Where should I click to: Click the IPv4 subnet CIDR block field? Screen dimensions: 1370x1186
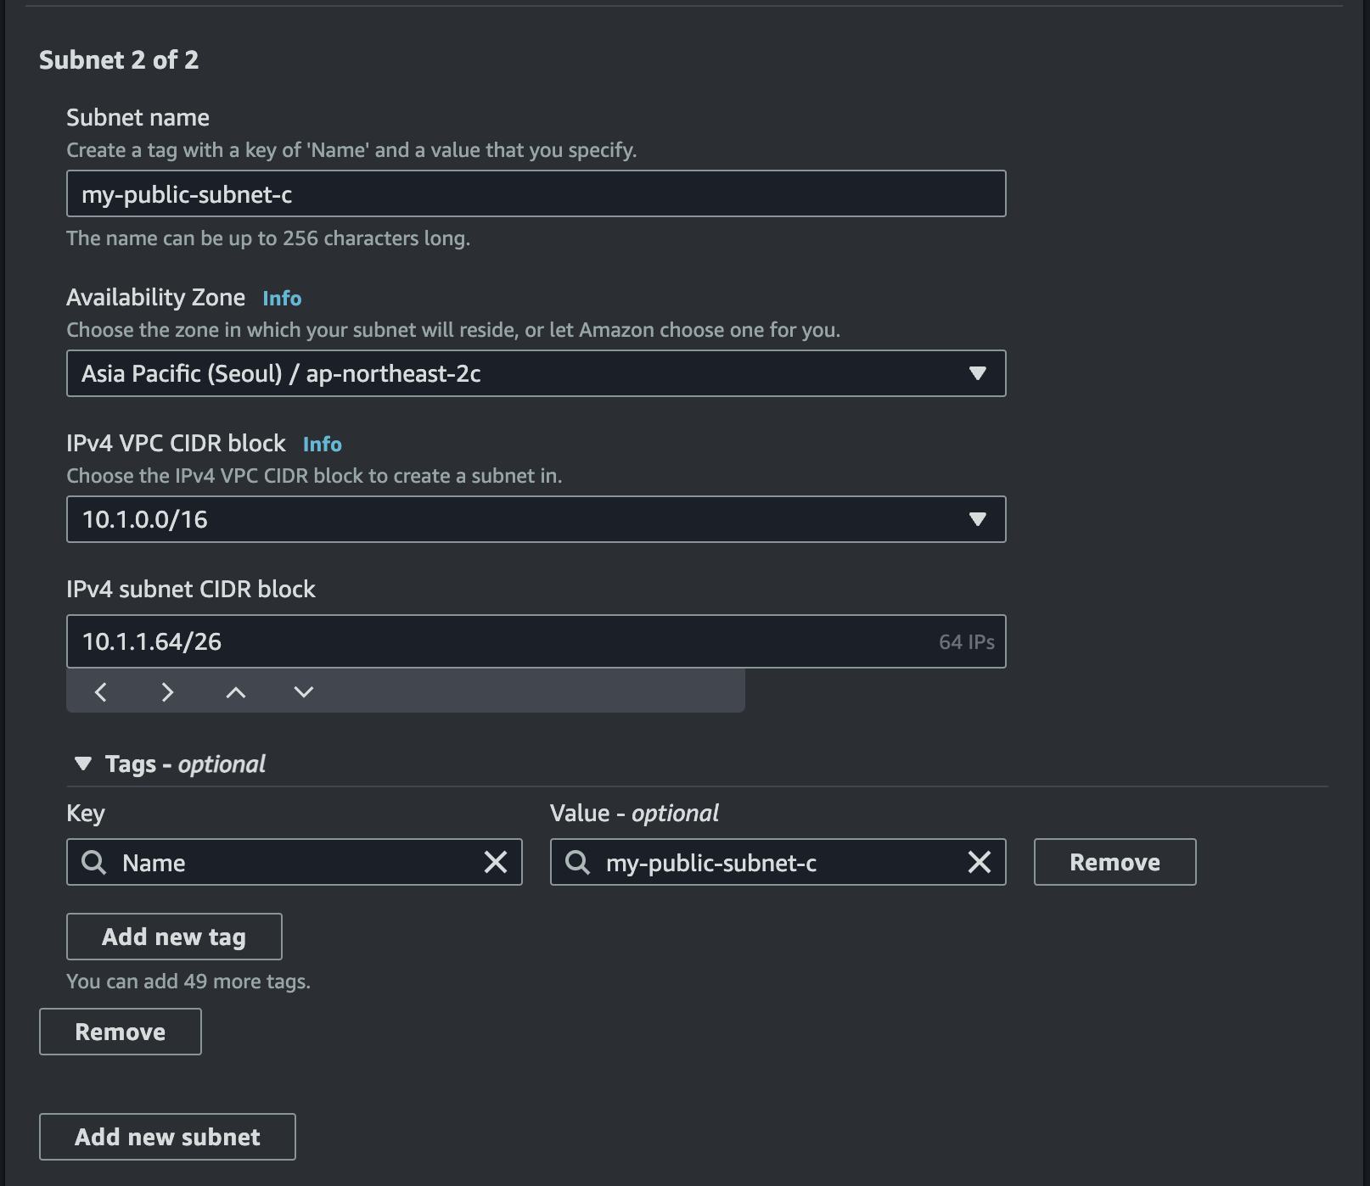(x=536, y=641)
